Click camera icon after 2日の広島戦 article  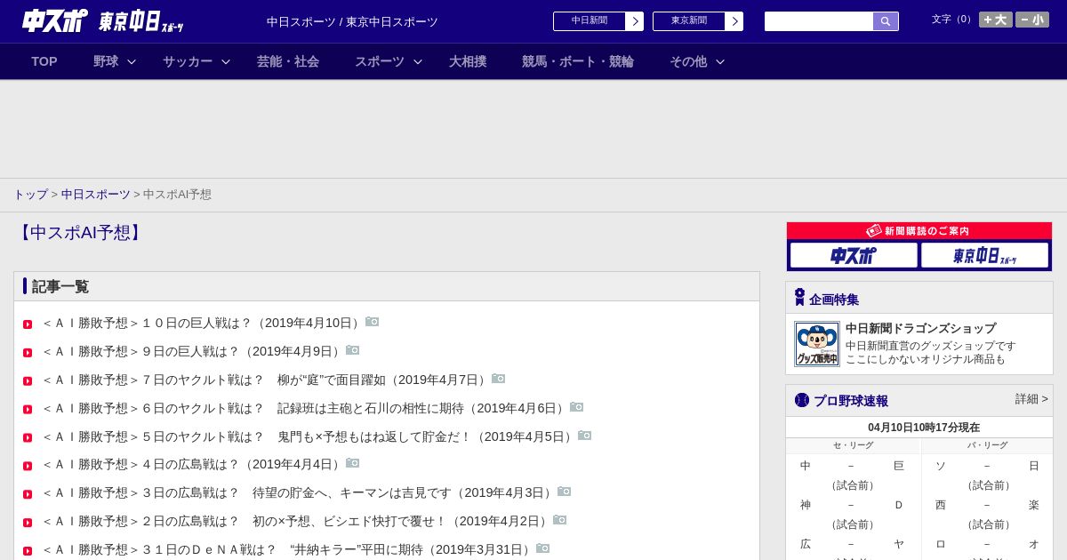click(x=560, y=520)
